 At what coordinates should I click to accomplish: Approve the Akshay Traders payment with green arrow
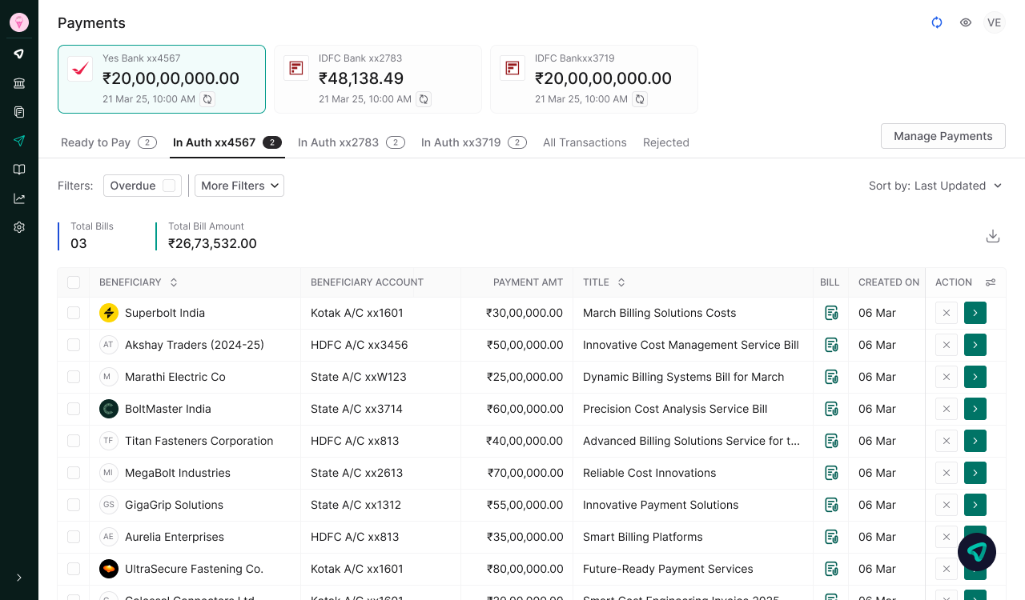pos(975,345)
